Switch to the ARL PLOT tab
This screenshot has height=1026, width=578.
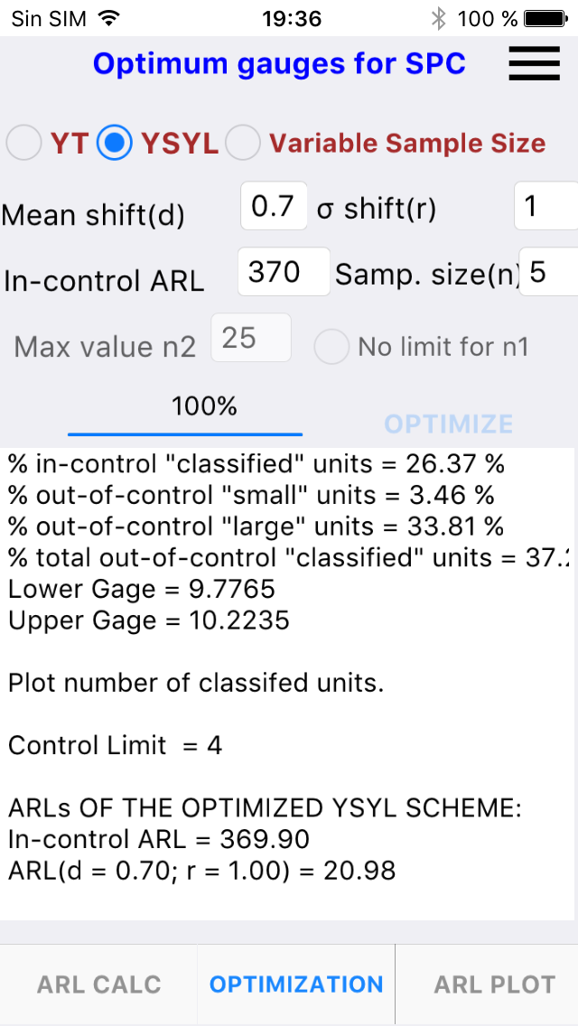[495, 984]
